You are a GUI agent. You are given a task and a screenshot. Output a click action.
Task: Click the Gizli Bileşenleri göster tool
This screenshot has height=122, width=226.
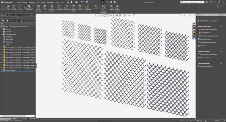[52, 8]
